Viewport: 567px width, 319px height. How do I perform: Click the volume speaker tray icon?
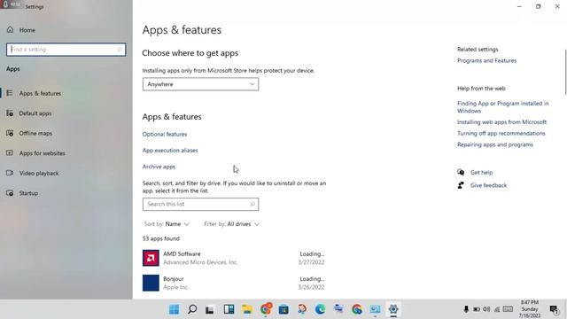pos(486,309)
